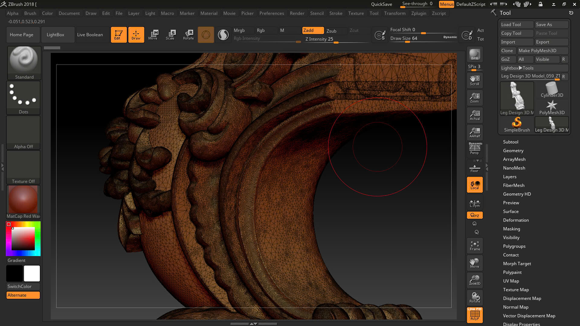The width and height of the screenshot is (580, 326).
Task: Select the Scale transform tool
Action: [170, 35]
